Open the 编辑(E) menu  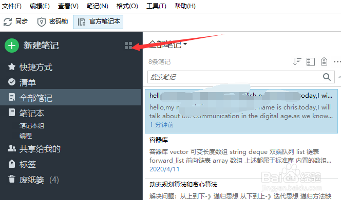click(x=40, y=6)
